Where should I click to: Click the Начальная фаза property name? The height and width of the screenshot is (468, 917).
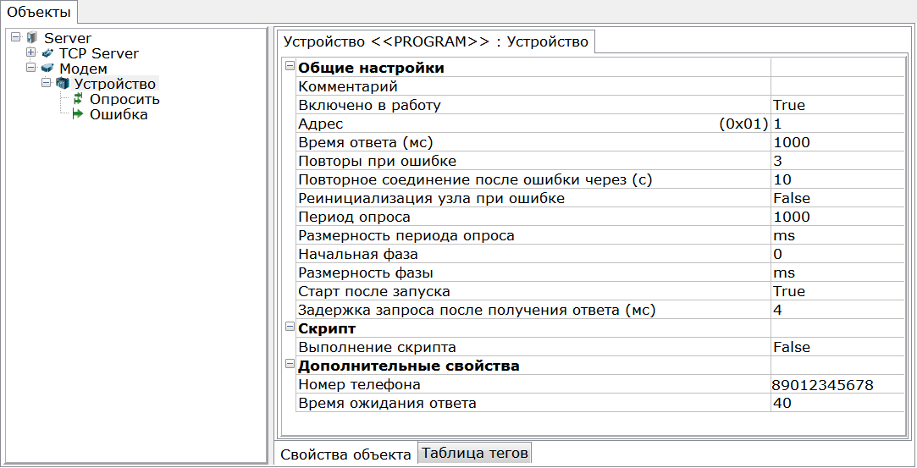pyautogui.click(x=358, y=255)
